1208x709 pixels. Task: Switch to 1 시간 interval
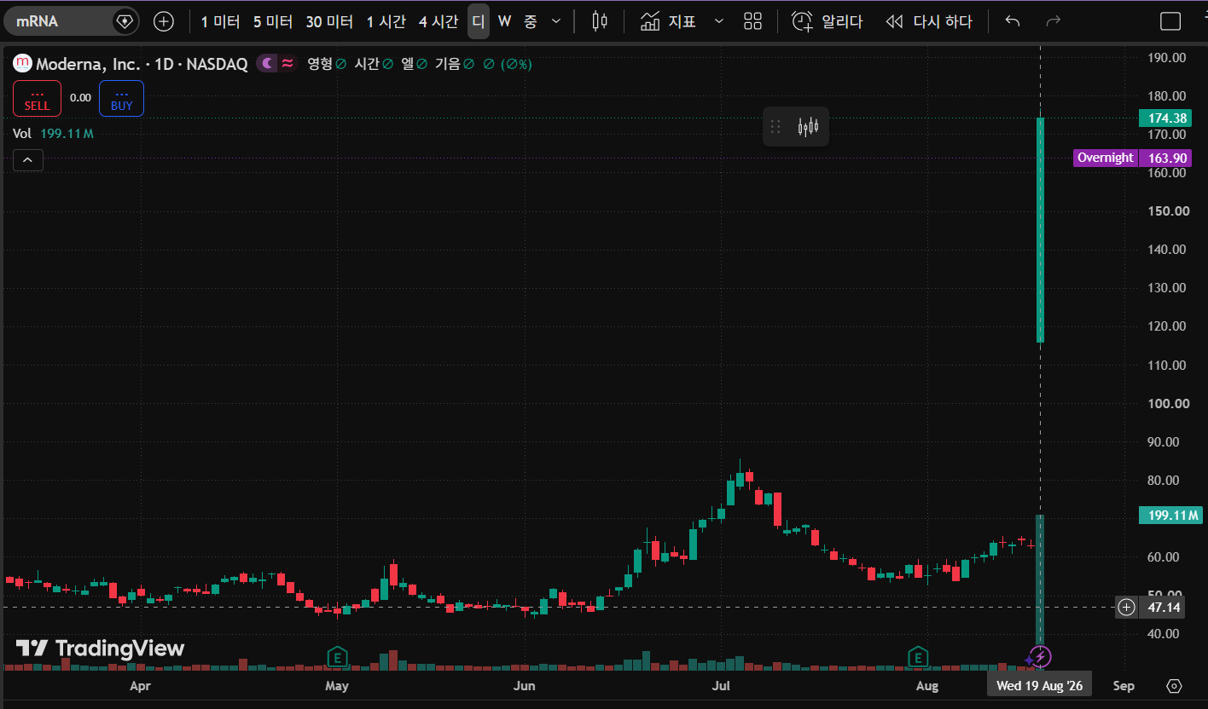pyautogui.click(x=386, y=21)
